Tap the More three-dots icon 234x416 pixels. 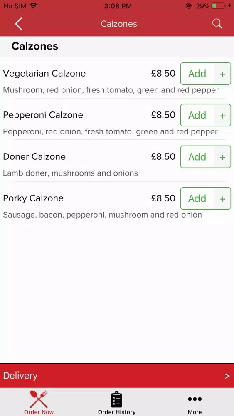[195, 399]
